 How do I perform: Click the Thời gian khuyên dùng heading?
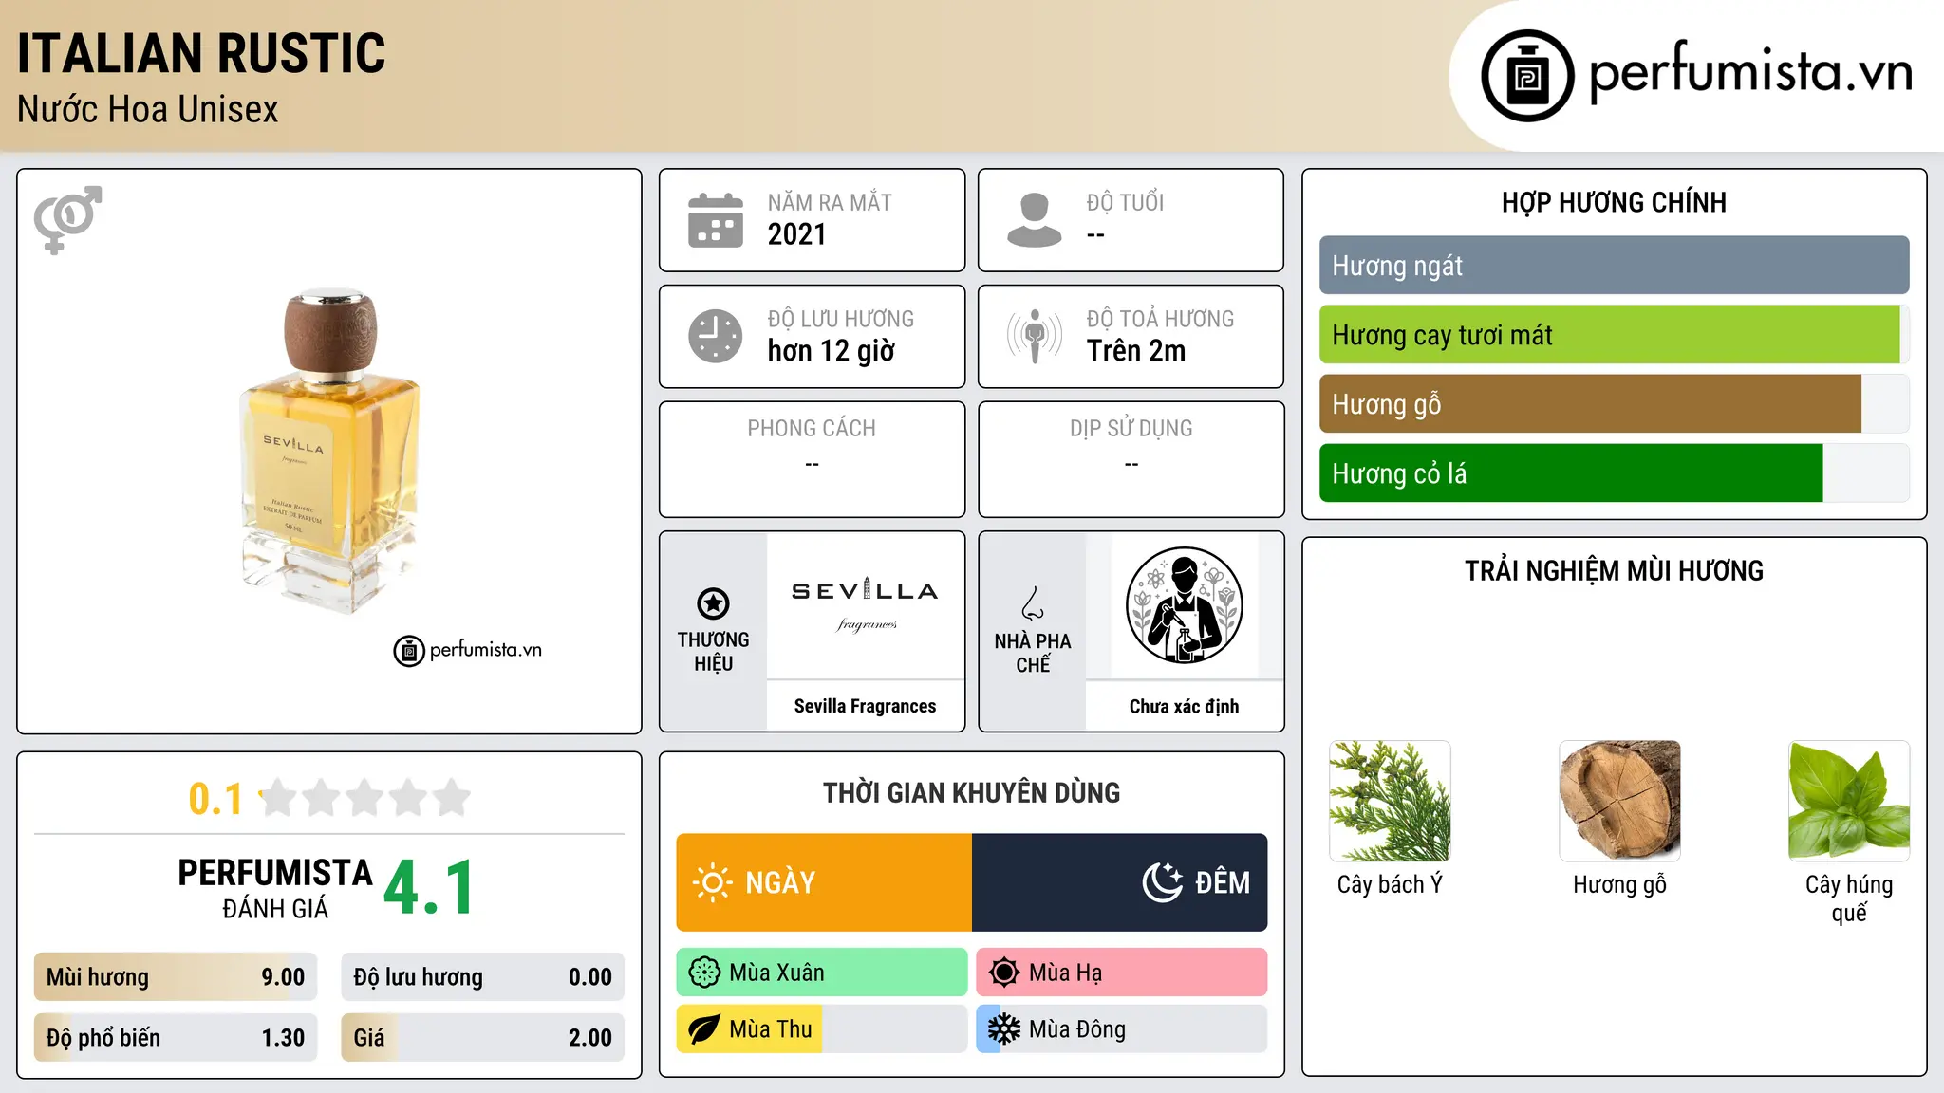coord(971,792)
